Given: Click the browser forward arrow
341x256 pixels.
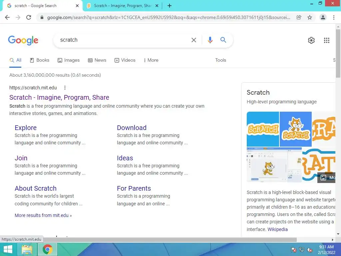Looking at the screenshot, I should pos(18,17).
